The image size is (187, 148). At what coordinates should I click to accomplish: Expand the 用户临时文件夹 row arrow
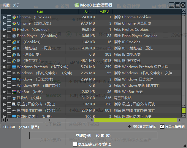click(x=4, y=110)
